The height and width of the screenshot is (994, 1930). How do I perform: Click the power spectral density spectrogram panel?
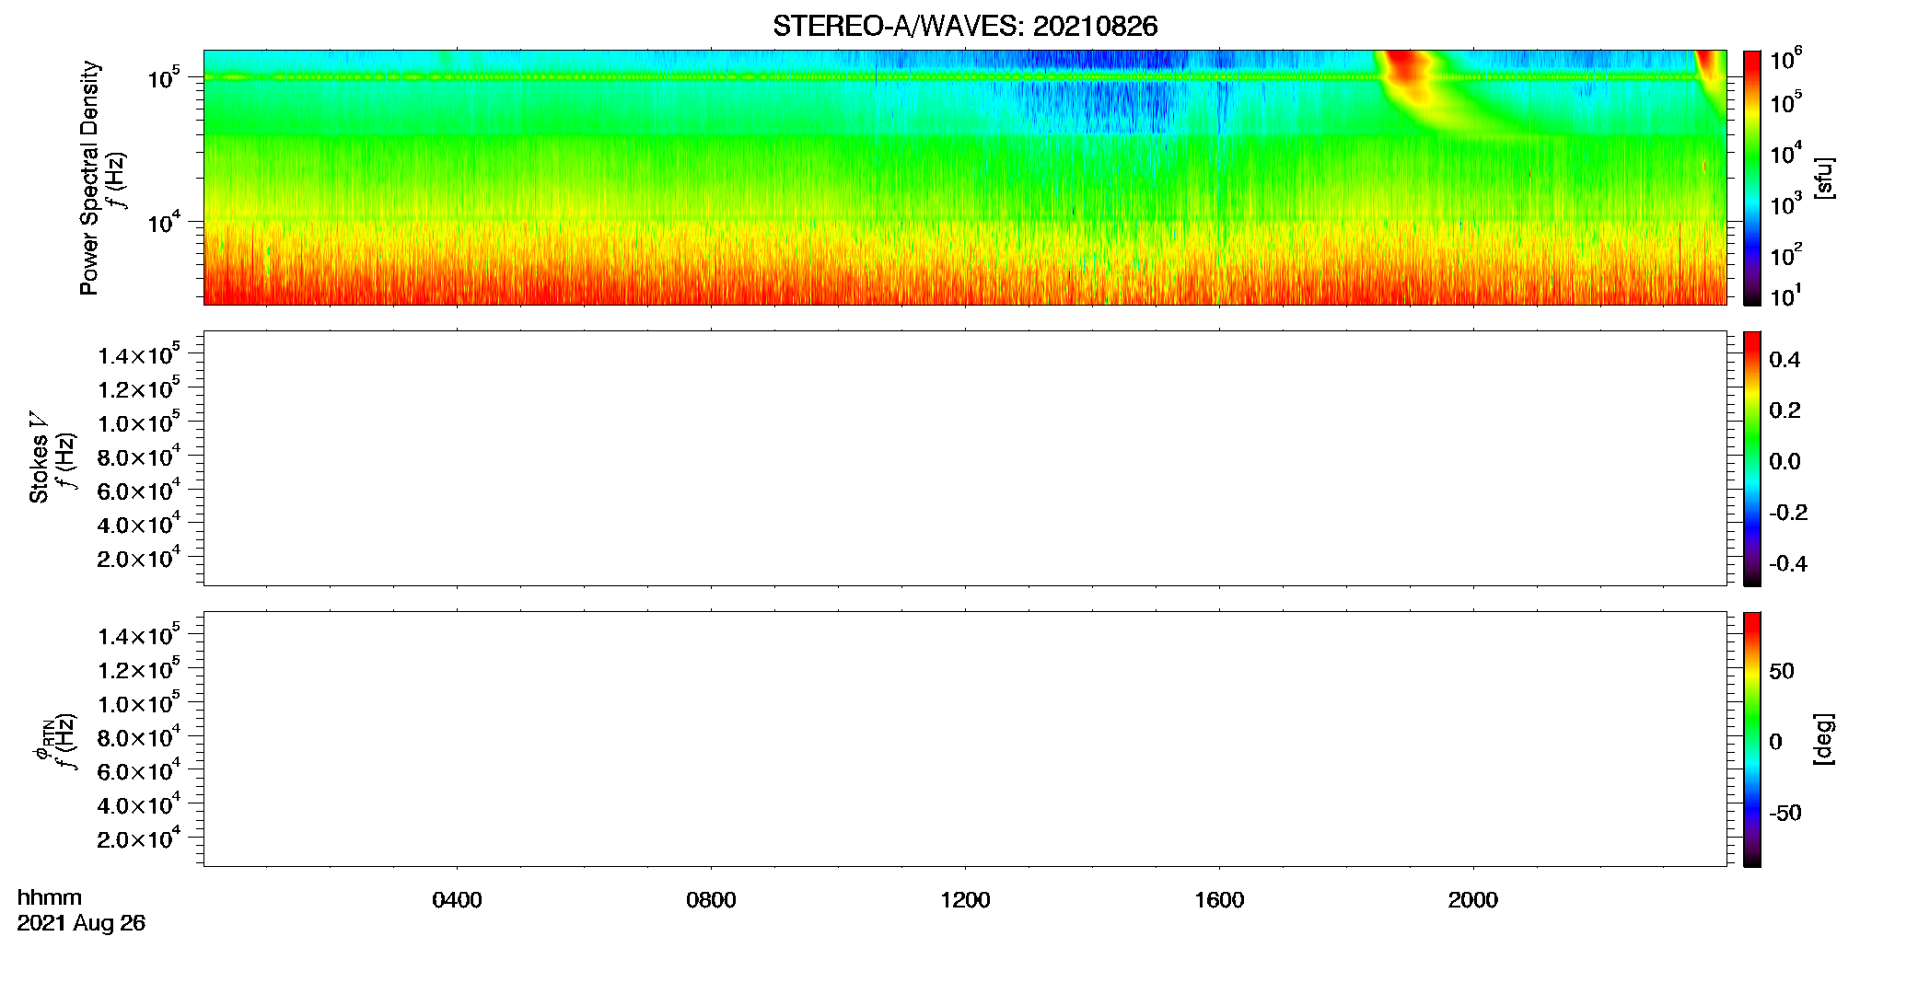click(x=965, y=178)
